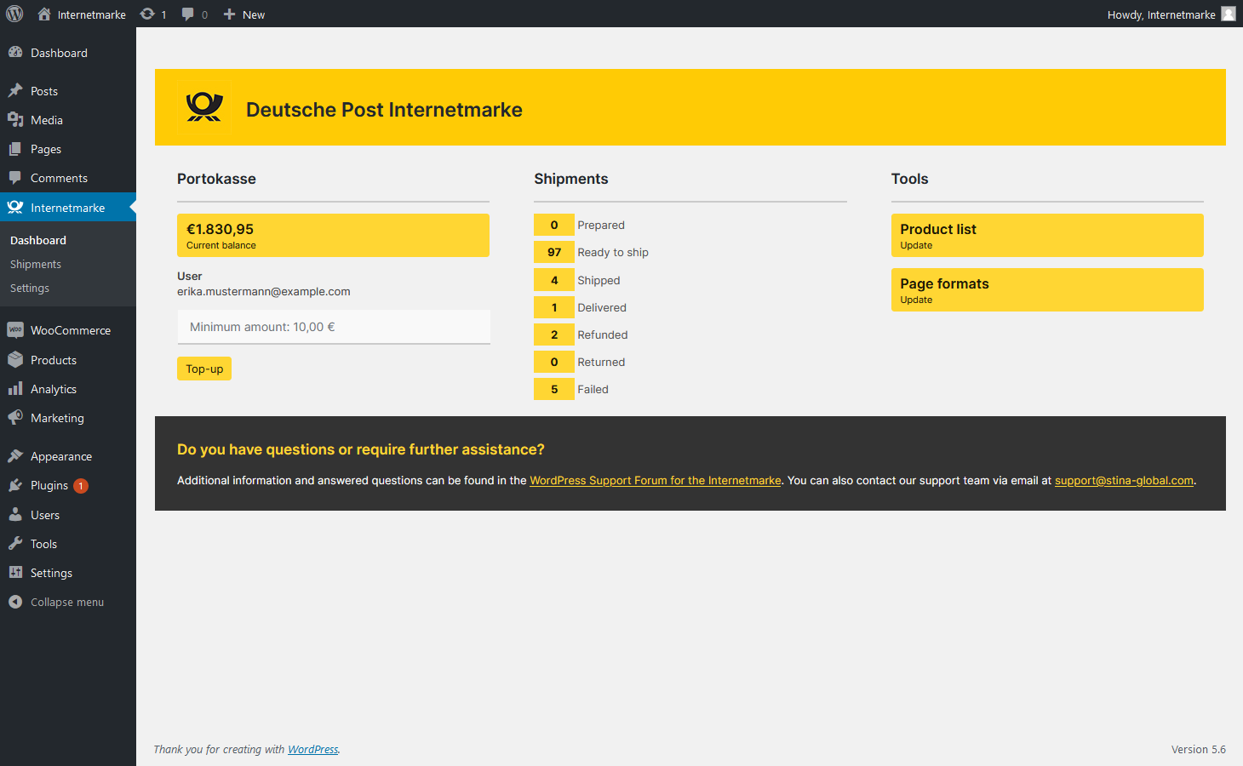Click the Posts pin icon
Screen dimensions: 1243x766
pyautogui.click(x=15, y=90)
